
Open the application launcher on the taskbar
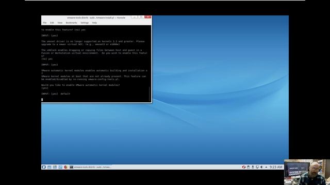44,167
